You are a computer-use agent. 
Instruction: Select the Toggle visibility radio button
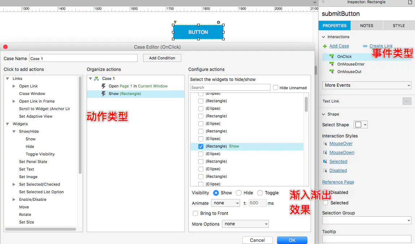[260, 193]
